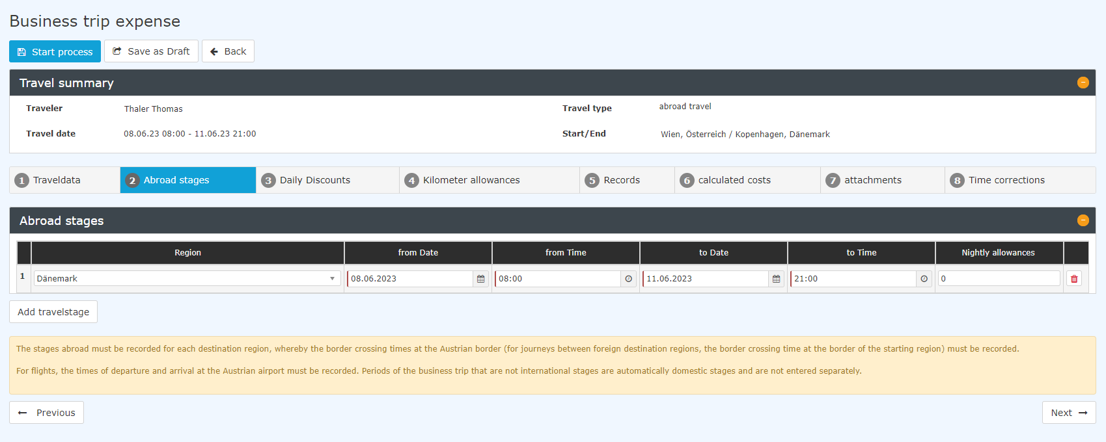Click the from Date column header
Screen dimensions: 1106x442
(x=418, y=253)
